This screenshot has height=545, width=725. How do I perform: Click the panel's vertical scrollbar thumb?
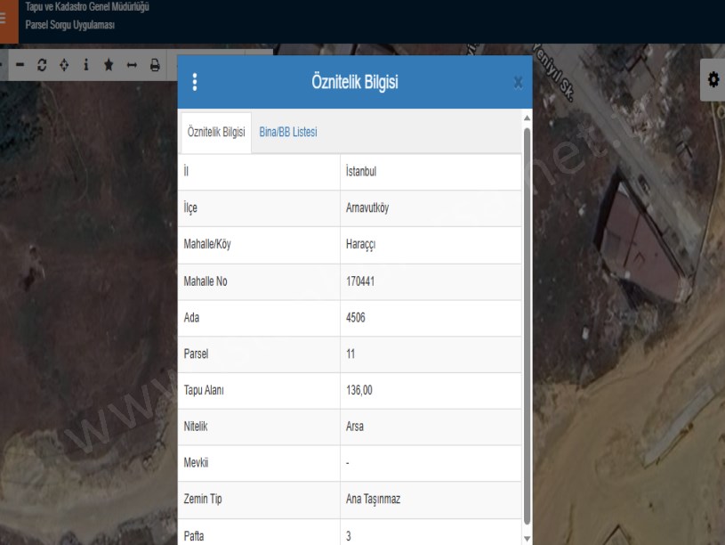point(527,321)
